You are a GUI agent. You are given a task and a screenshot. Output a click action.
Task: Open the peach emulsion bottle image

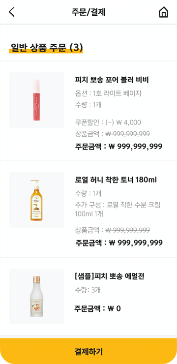[x=36, y=296]
